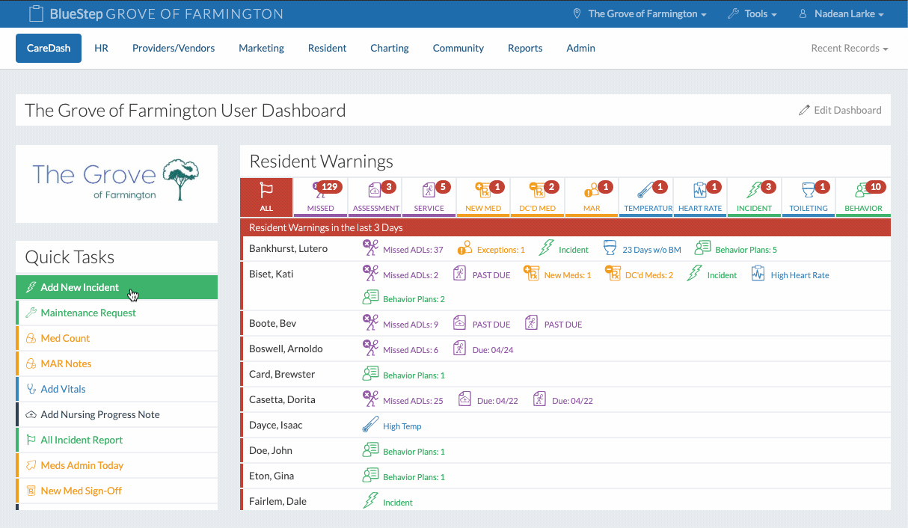
Task: Click Add New Incident quick task
Action: click(x=79, y=287)
